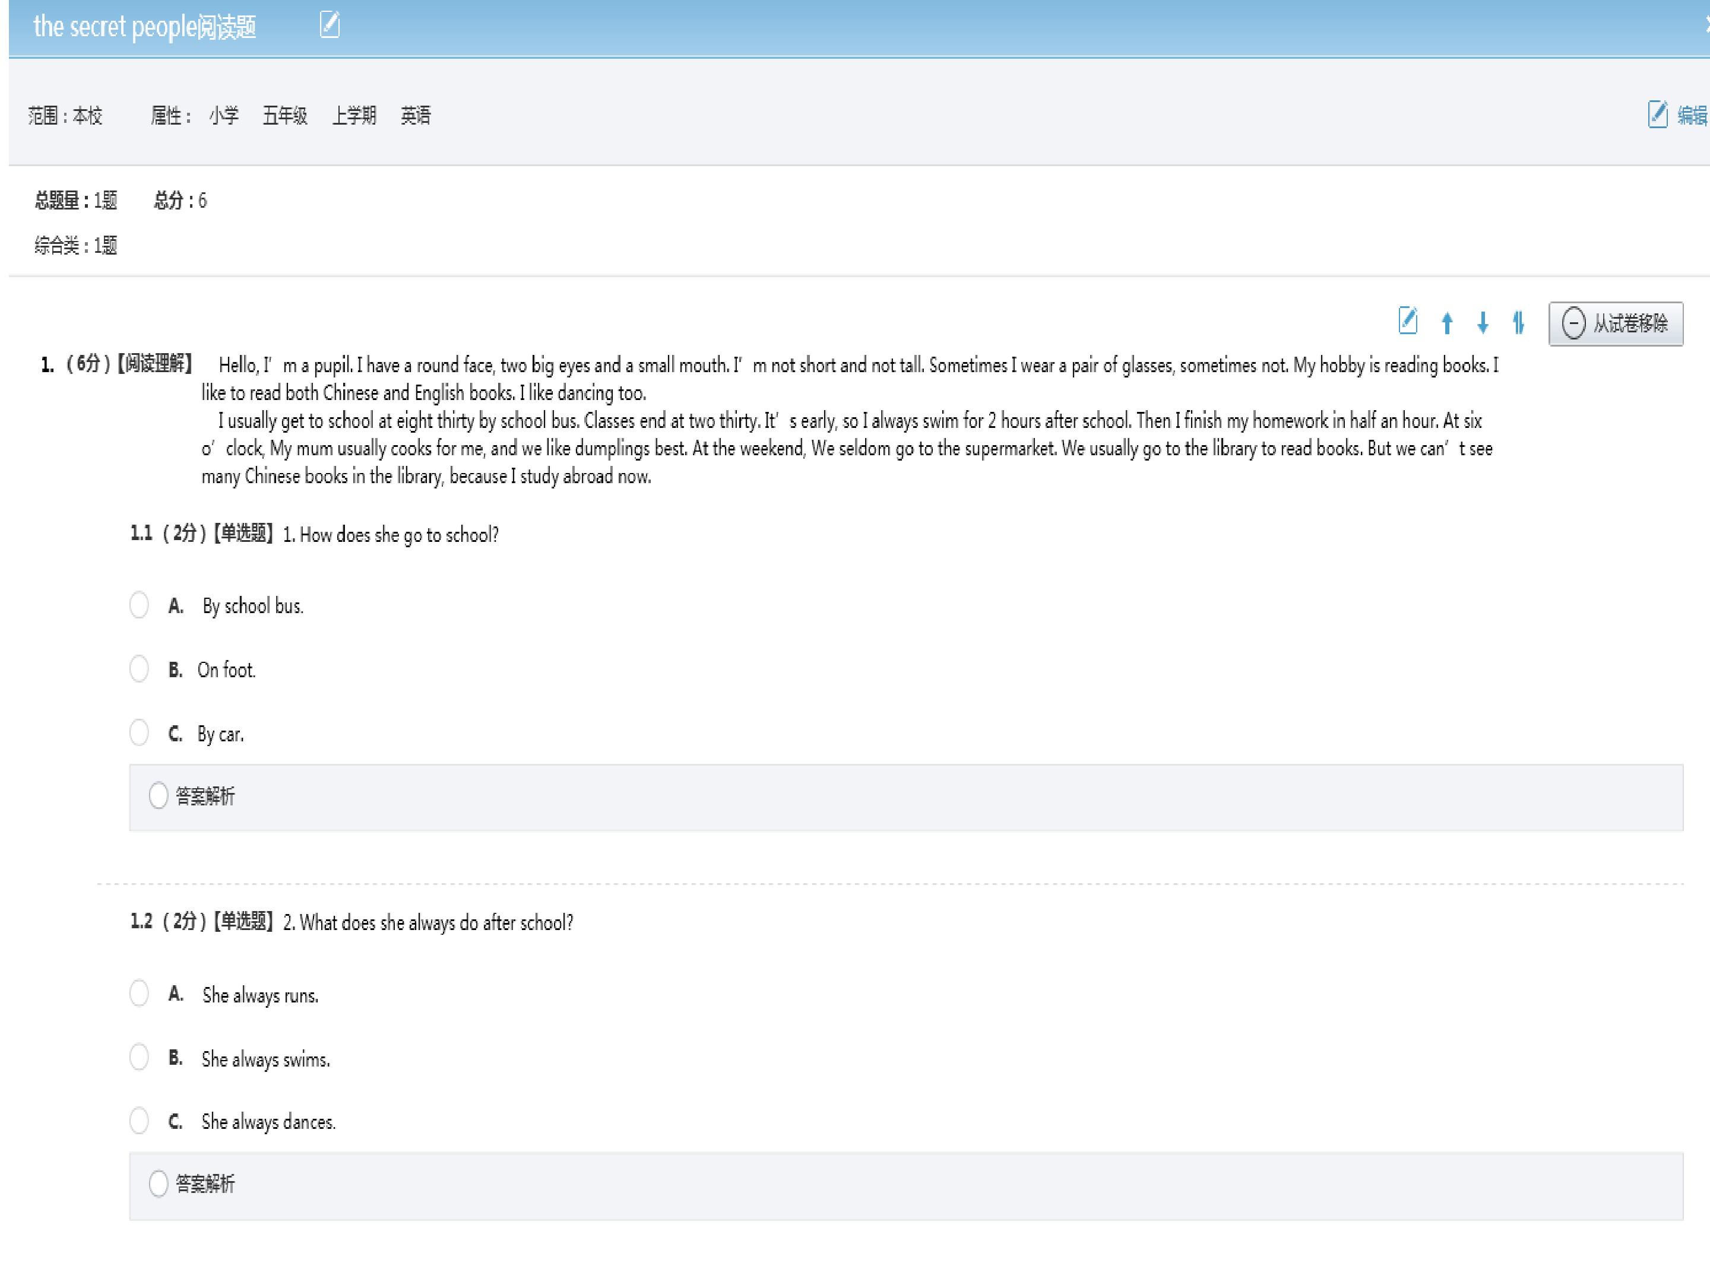Click the 编辑 link text
This screenshot has height=1282, width=1710.
tap(1692, 115)
